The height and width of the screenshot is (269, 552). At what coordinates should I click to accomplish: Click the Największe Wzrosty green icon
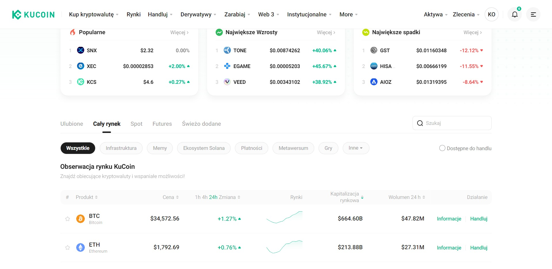219,32
